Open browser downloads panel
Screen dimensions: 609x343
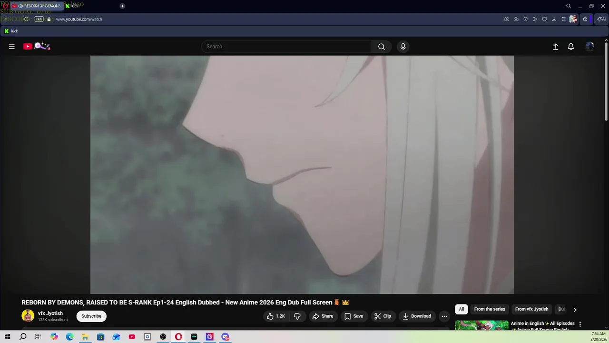(x=554, y=19)
